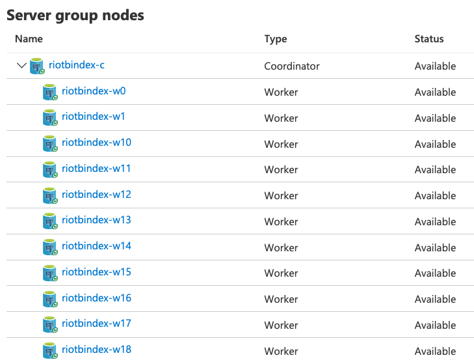The width and height of the screenshot is (474, 362).
Task: Open the riotbindex-w16 worker link
Action: pos(96,298)
